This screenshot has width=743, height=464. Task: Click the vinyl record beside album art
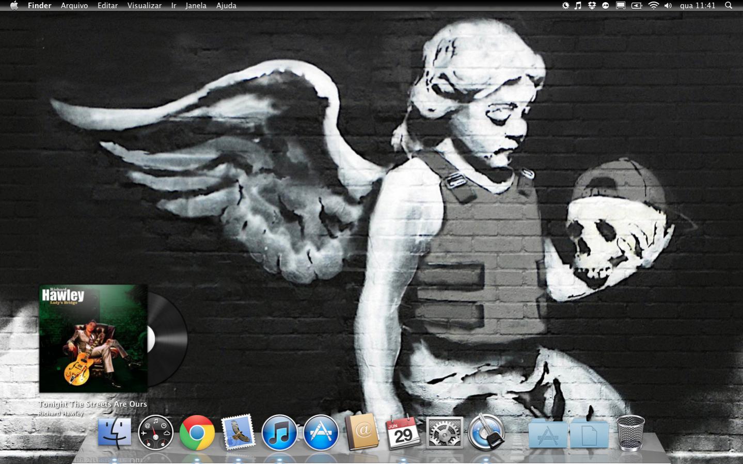pos(168,339)
